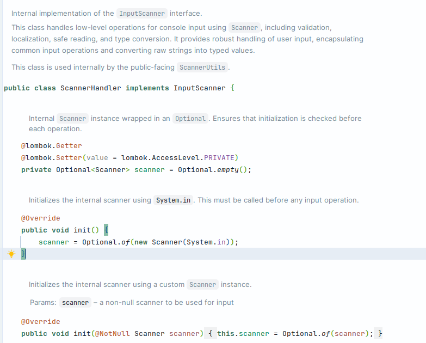Click the InputScanner link in the class doc
The height and width of the screenshot is (343, 426).
click(x=142, y=13)
